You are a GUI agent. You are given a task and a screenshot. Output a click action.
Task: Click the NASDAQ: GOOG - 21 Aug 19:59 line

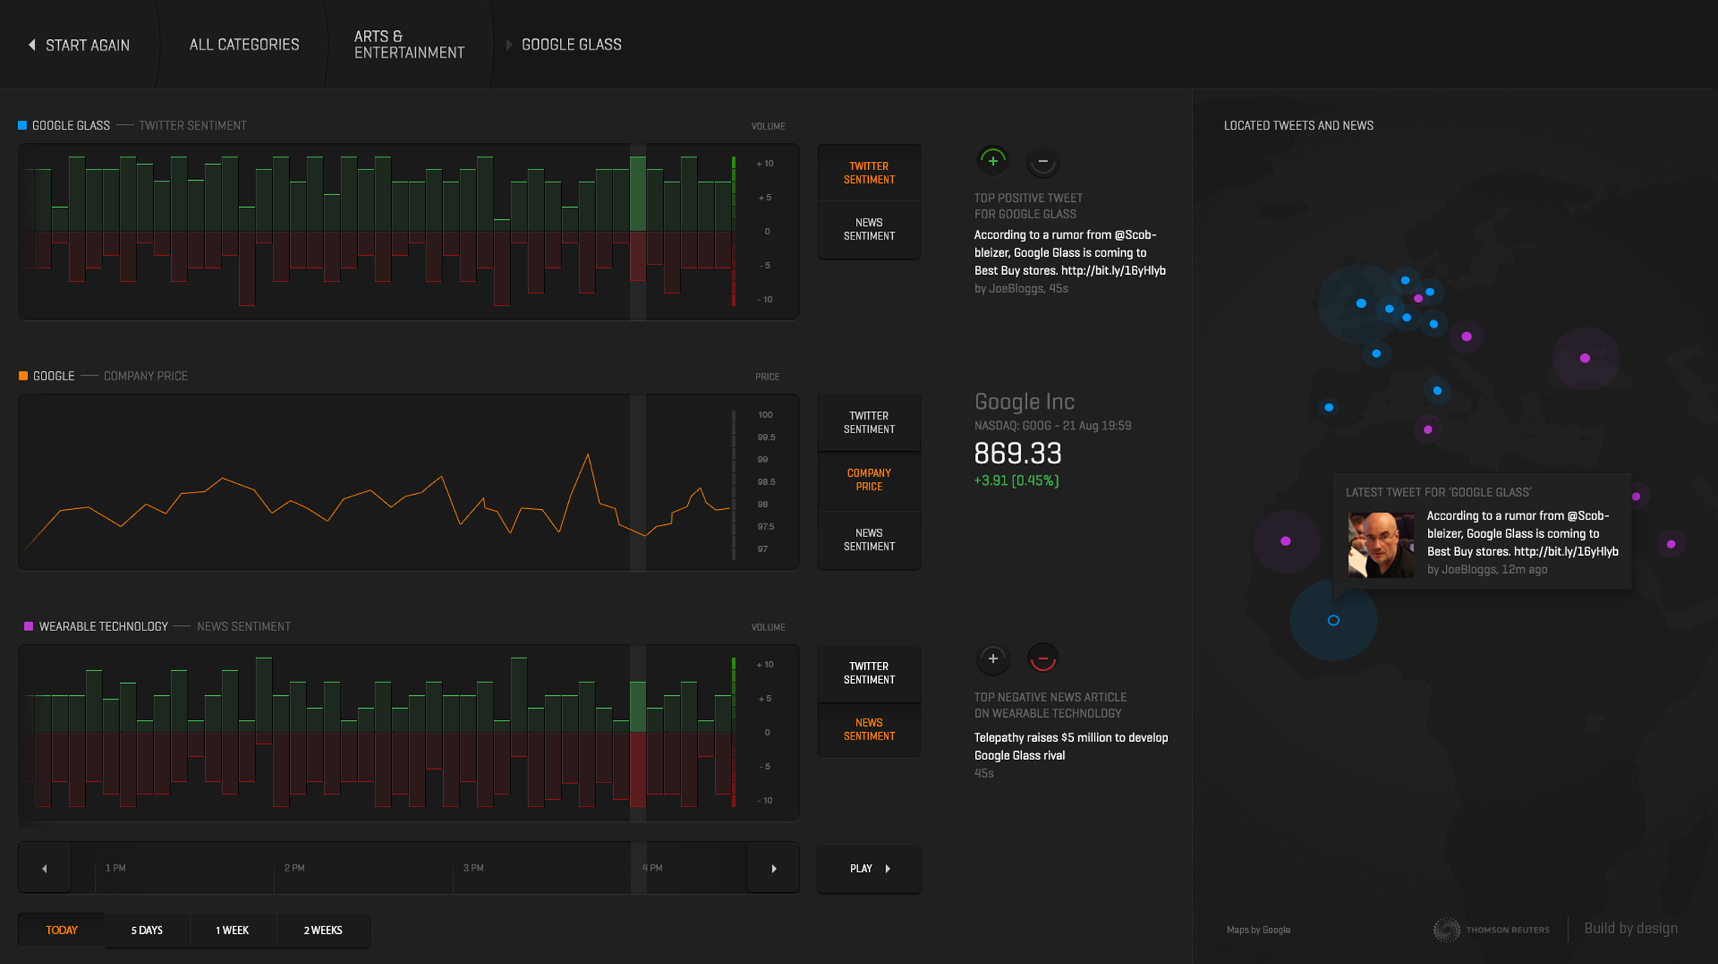1053,426
